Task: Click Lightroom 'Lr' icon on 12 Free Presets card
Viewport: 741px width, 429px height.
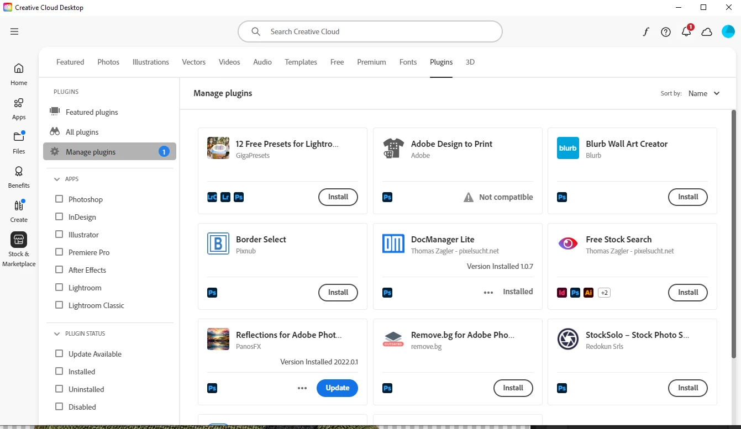Action: (x=225, y=197)
